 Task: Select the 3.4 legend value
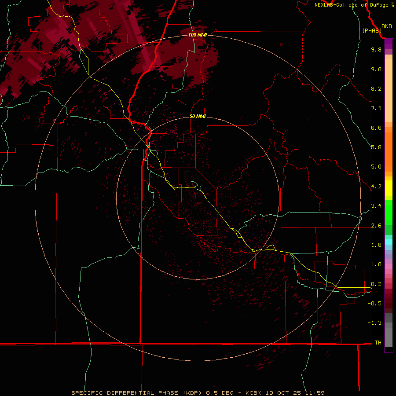[376, 206]
